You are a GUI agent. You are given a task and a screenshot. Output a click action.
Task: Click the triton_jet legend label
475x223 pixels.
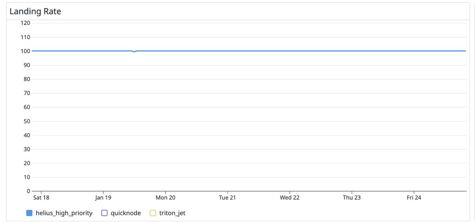tap(172, 213)
